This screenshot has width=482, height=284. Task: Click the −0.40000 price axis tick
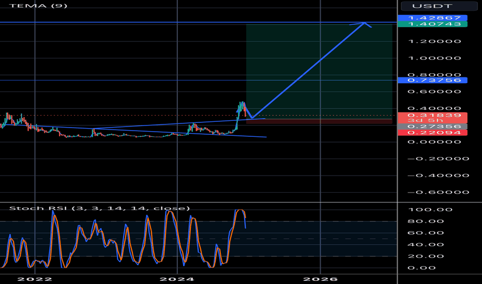pyautogui.click(x=439, y=176)
